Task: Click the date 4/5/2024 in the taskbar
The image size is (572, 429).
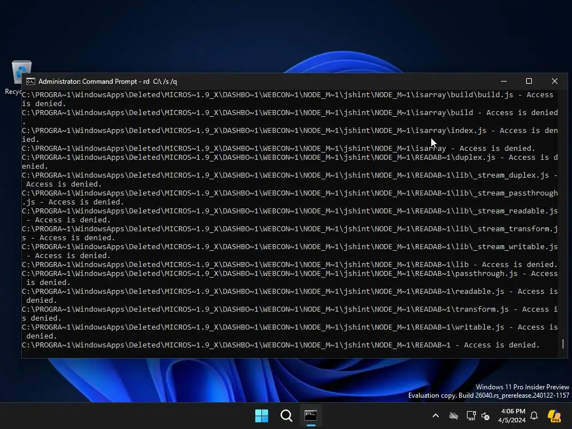Action: [512, 420]
